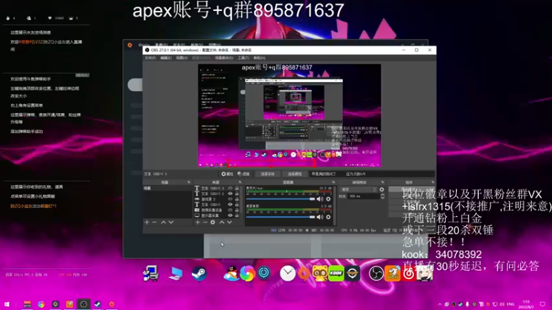
Task: Remove the selected scene with the minus icon
Action: pyautogui.click(x=154, y=222)
